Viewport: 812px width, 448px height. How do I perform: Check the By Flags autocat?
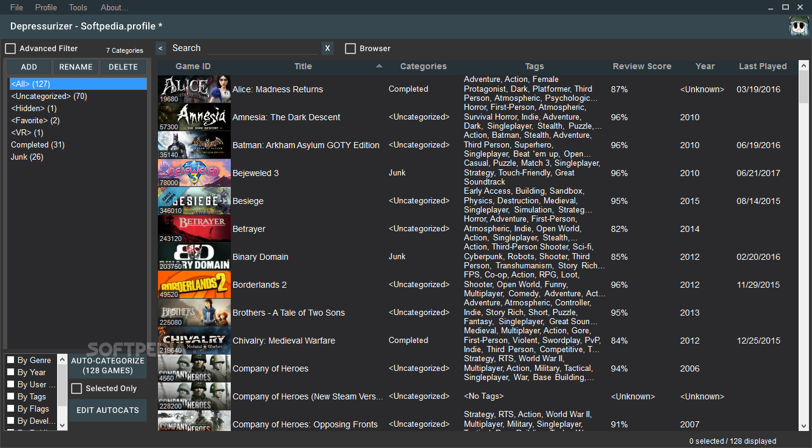(10, 409)
